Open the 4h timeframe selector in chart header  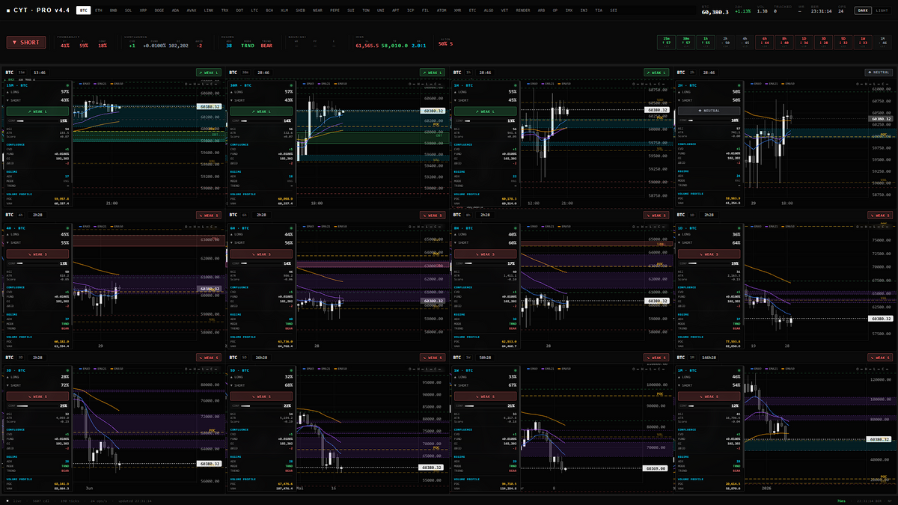[x=22, y=215]
